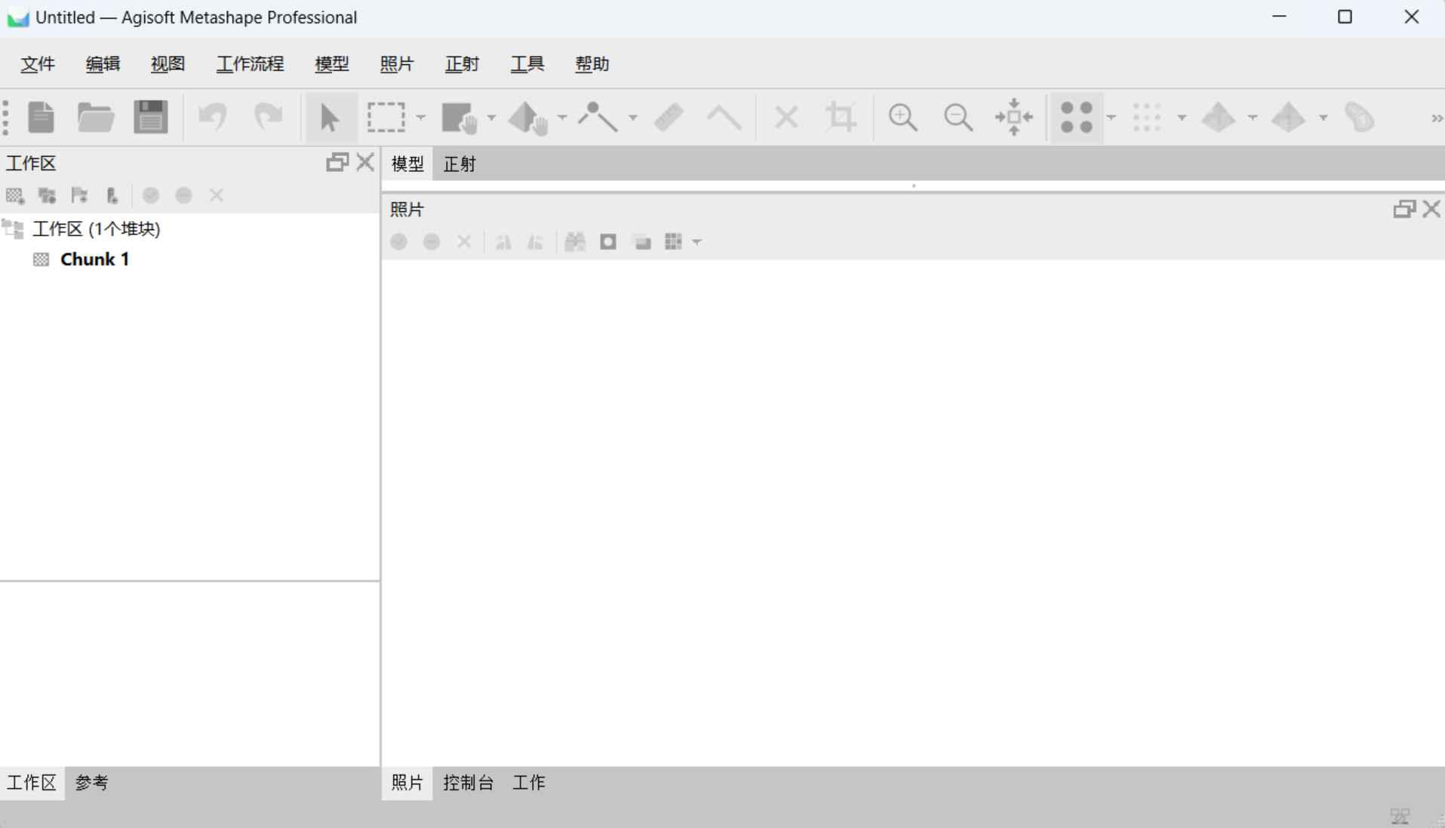
Task: Add photos using the Workspace toolbar
Action: click(48, 195)
